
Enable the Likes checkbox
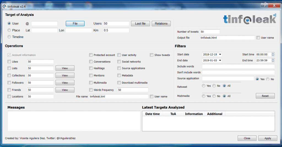(x=9, y=62)
